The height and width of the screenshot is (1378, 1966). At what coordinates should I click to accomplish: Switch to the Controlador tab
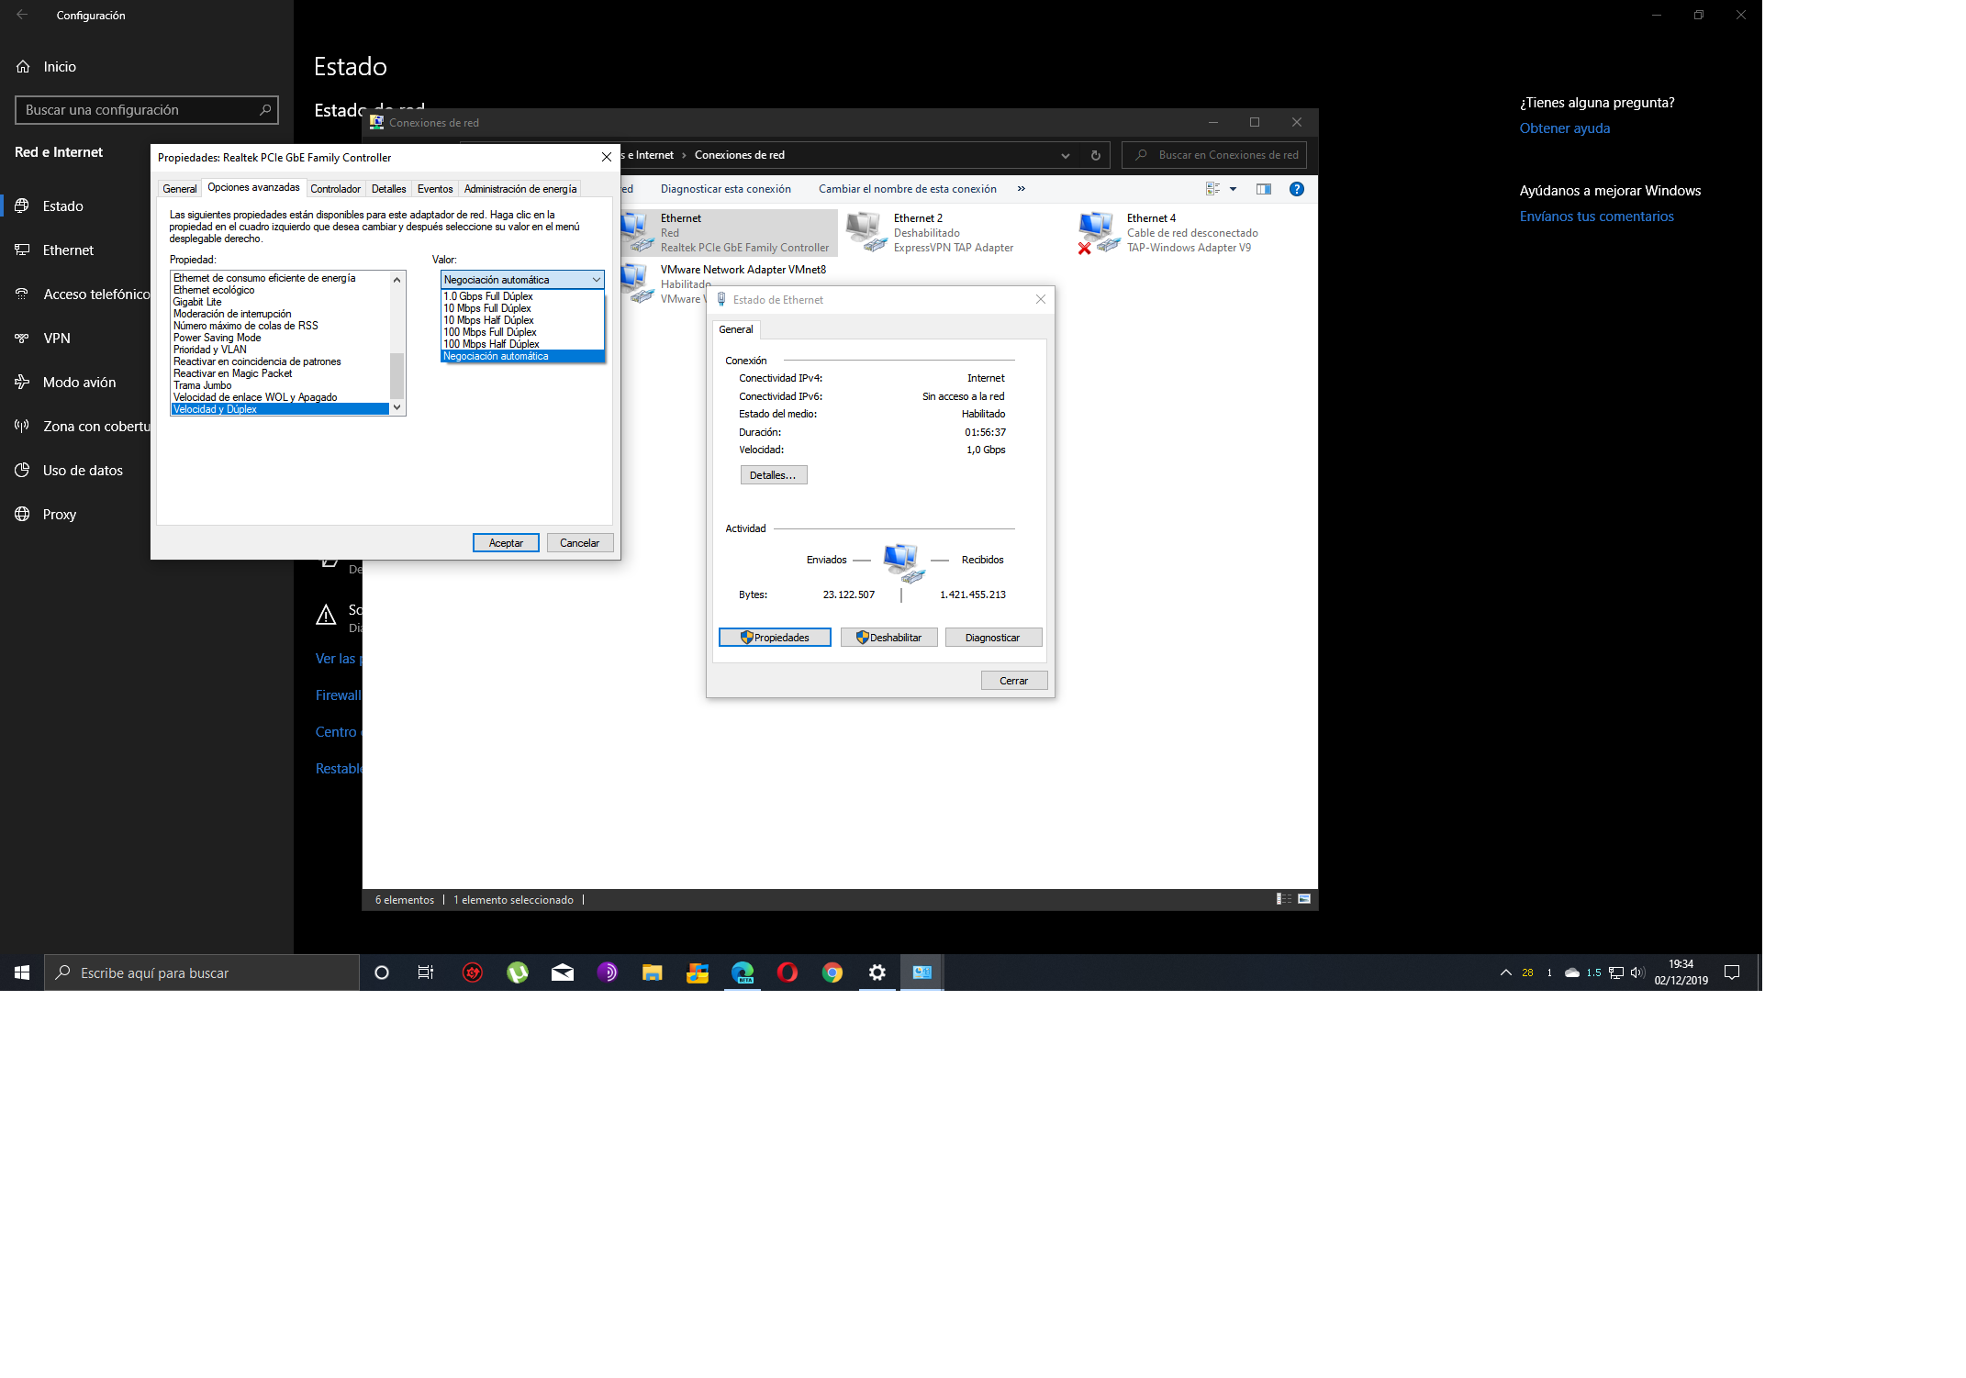click(x=336, y=189)
